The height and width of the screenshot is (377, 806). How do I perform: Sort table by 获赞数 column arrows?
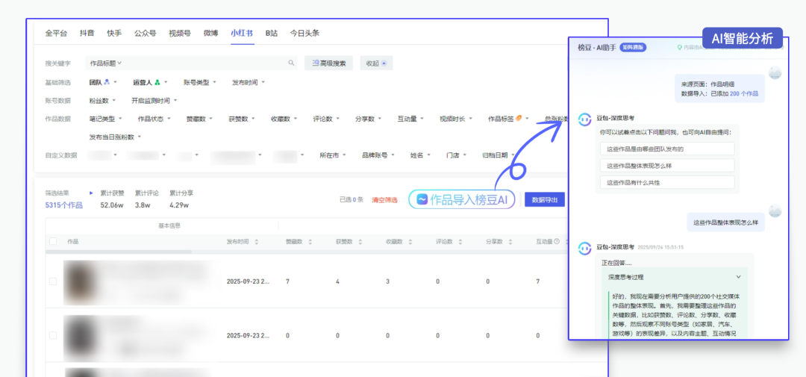pos(360,241)
